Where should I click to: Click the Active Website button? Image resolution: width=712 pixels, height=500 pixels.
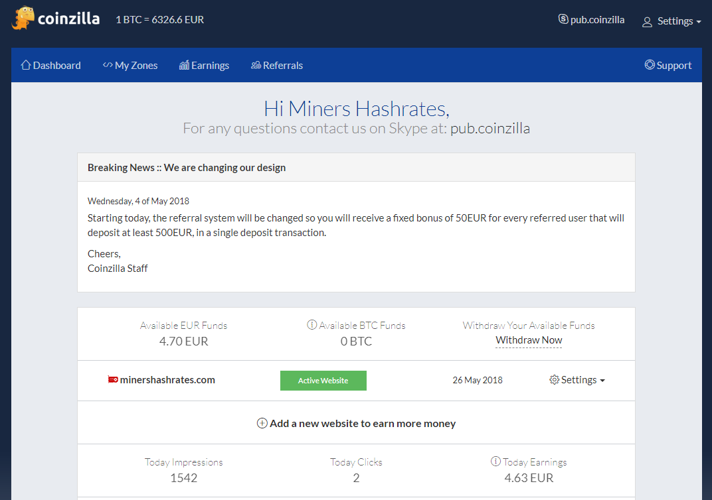[323, 381]
